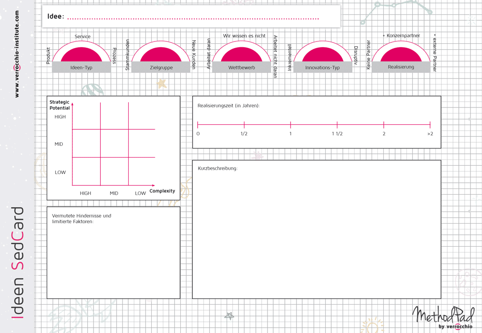Mark the center MID/MID cell of the matrix
The width and height of the screenshot is (482, 333).
click(x=114, y=143)
